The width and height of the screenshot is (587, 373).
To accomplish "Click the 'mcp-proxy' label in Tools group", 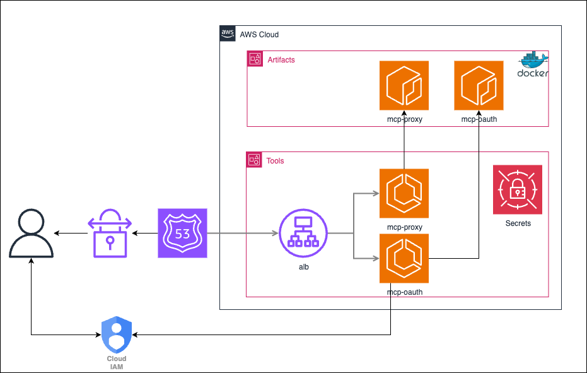I will pyautogui.click(x=405, y=227).
